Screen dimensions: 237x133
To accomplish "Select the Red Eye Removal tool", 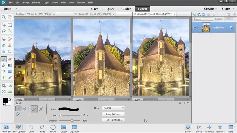I will tap(4, 39).
